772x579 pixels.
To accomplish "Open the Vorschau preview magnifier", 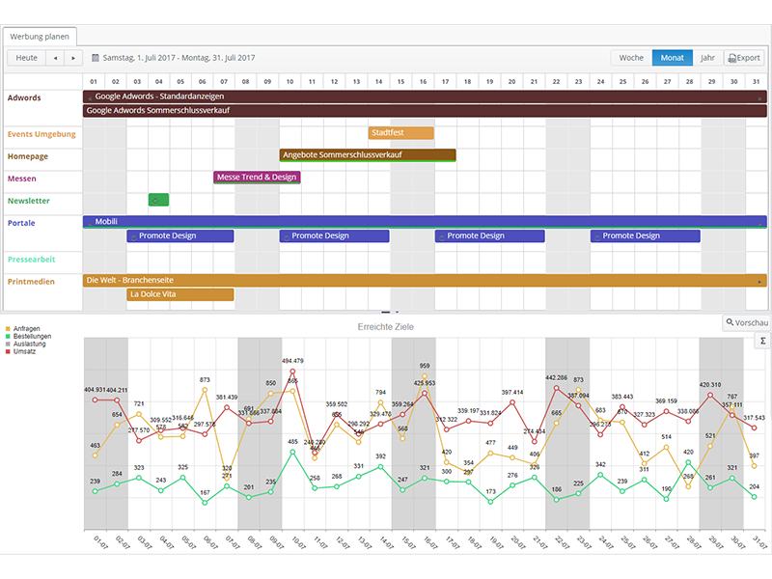I will (x=746, y=322).
